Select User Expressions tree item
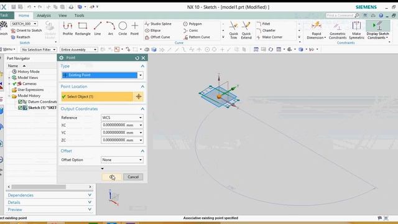Viewport: 398px width, 224px height. [x=30, y=90]
